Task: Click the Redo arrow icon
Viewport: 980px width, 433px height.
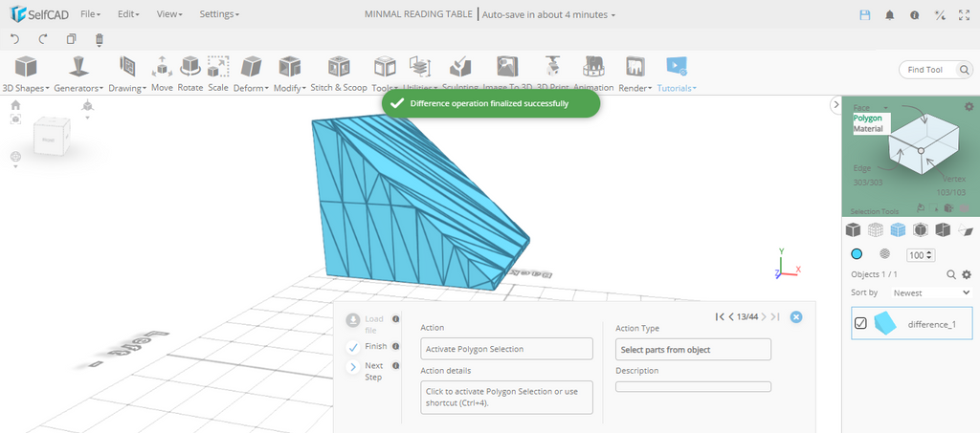Action: [43, 39]
